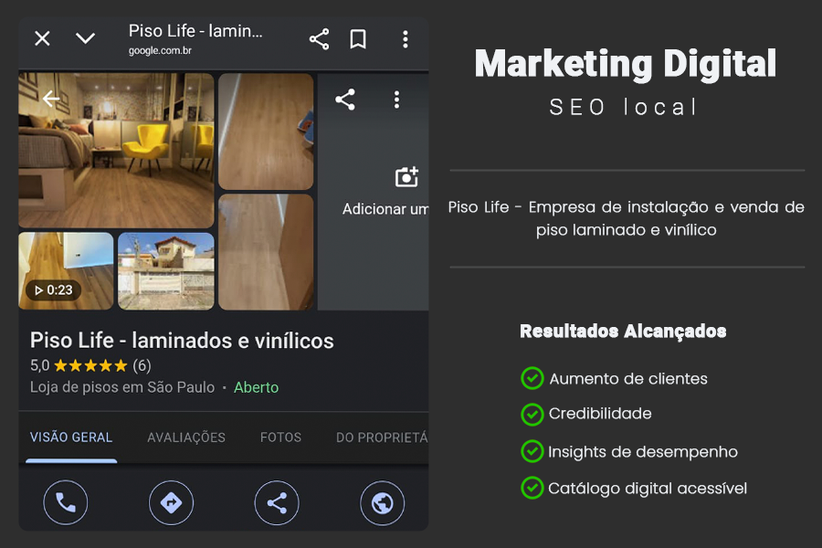Click the 'SEO local' subtitle
The image size is (822, 548).
point(623,107)
